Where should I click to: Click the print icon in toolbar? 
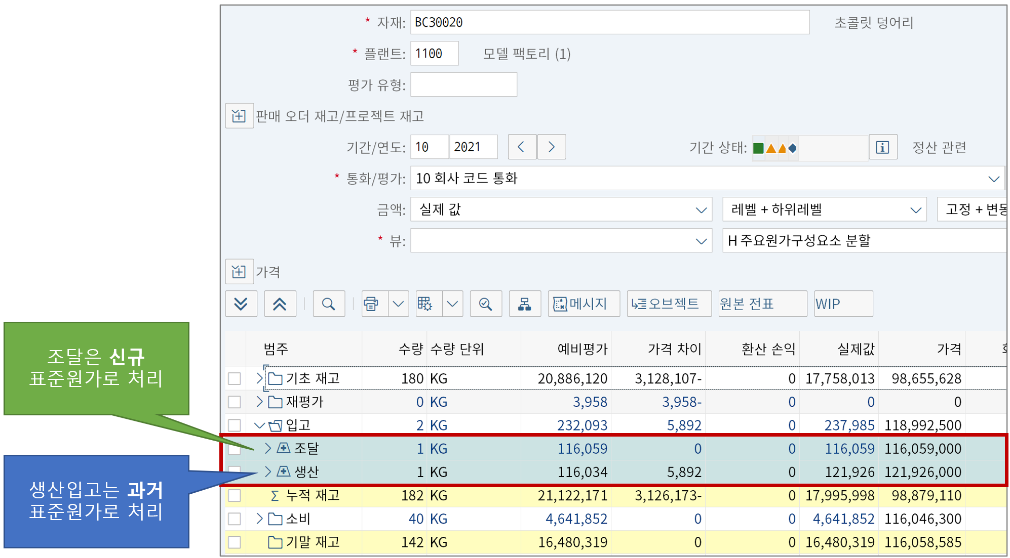(371, 304)
